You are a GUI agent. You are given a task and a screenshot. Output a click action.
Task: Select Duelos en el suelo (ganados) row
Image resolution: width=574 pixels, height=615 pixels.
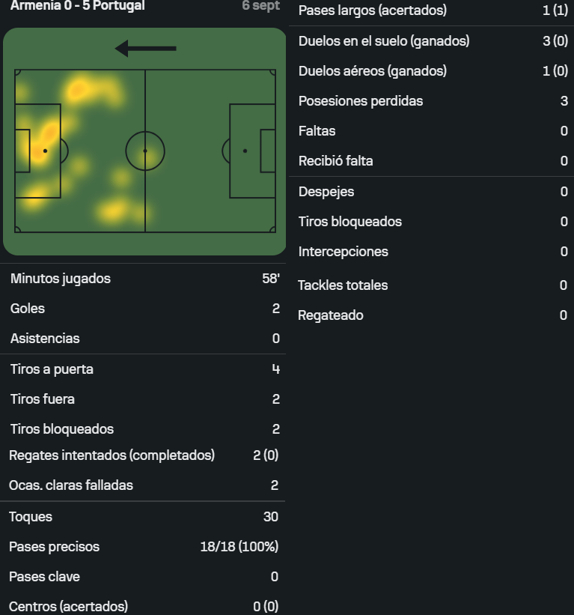[x=433, y=41]
